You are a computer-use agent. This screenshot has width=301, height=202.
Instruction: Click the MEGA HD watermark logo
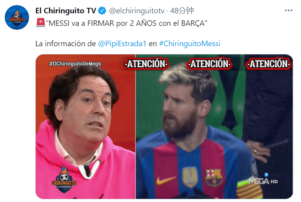click(x=263, y=179)
